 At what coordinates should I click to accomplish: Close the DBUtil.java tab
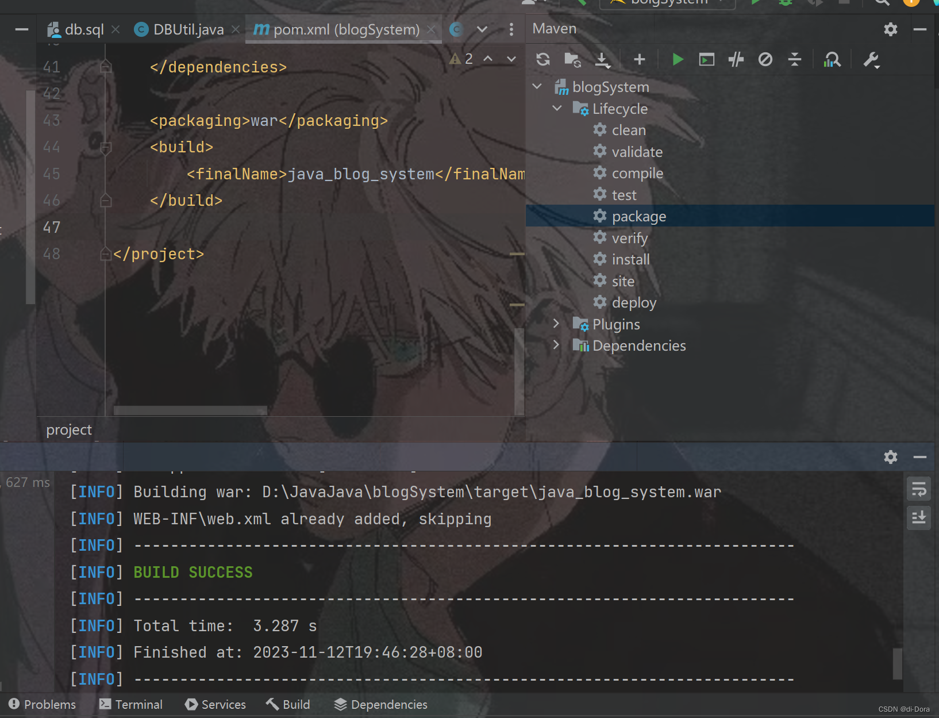[236, 29]
